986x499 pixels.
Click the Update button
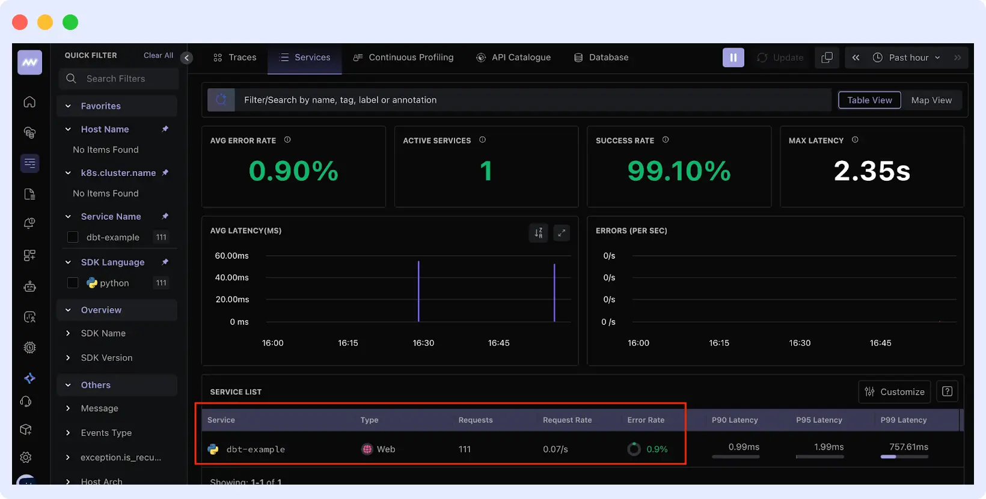pyautogui.click(x=780, y=58)
